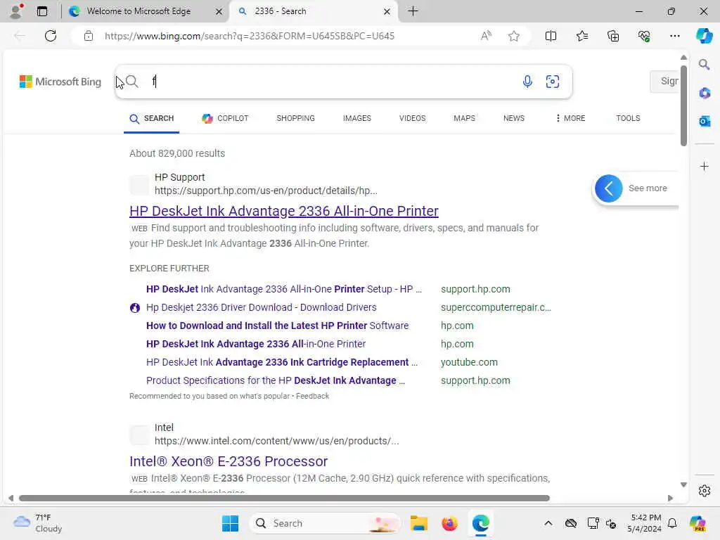This screenshot has width=720, height=540.
Task: Click the About 829,000 results text
Action: pyautogui.click(x=177, y=153)
